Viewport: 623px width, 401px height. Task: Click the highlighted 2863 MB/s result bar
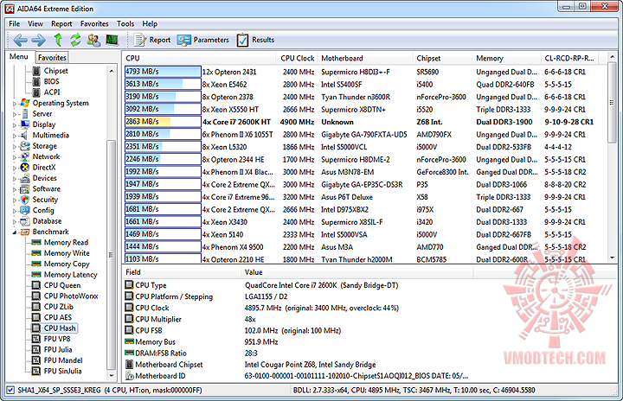click(163, 122)
